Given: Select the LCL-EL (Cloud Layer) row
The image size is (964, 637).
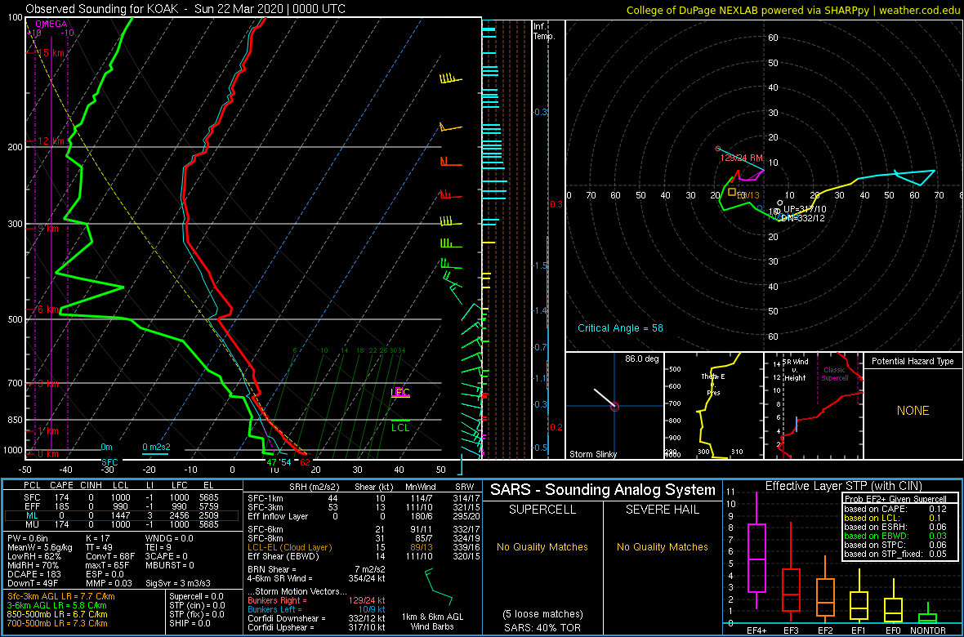Looking at the screenshot, I should tap(361, 547).
